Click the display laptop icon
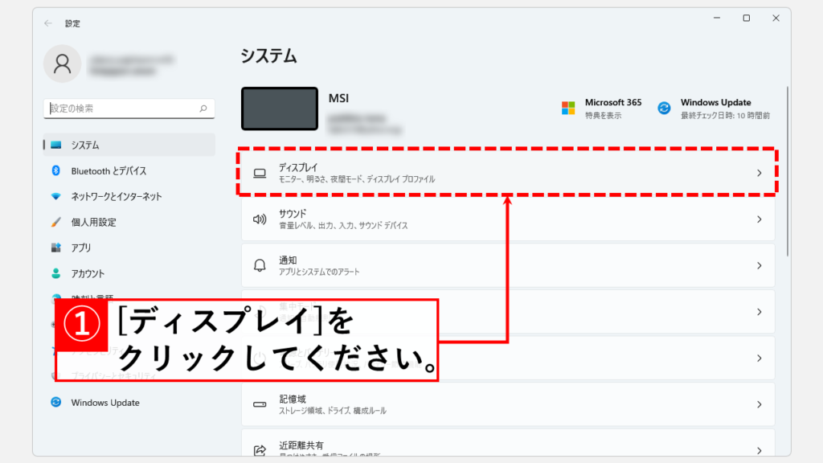The image size is (823, 463). [260, 174]
